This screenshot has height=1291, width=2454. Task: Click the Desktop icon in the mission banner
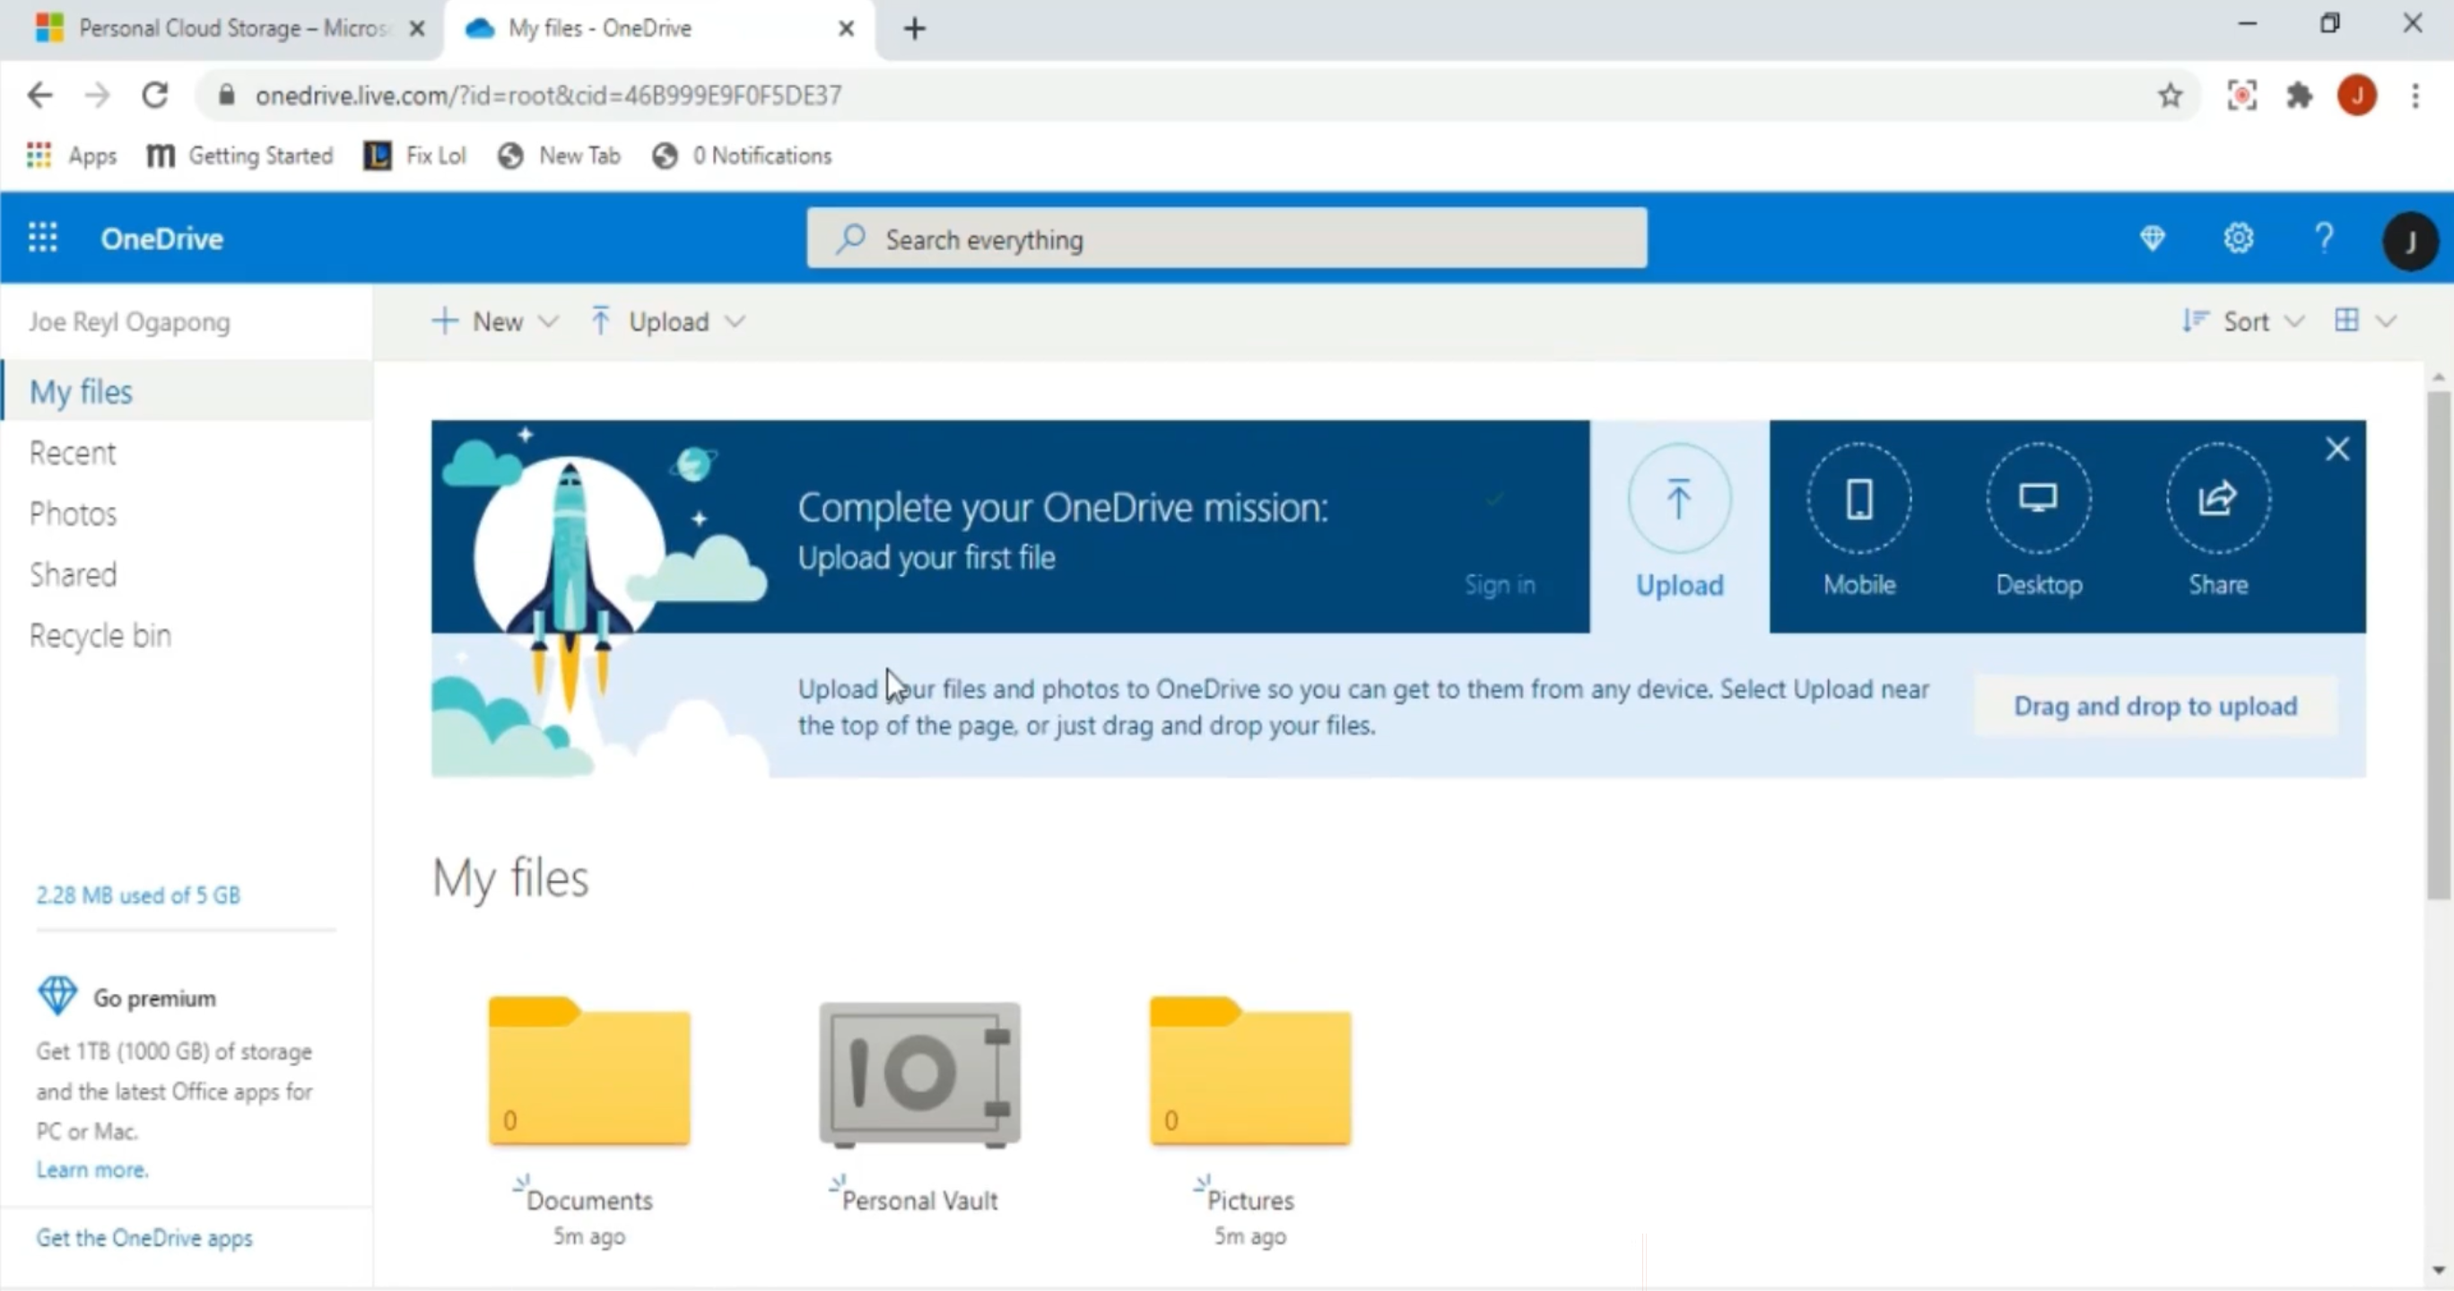coord(2039,497)
